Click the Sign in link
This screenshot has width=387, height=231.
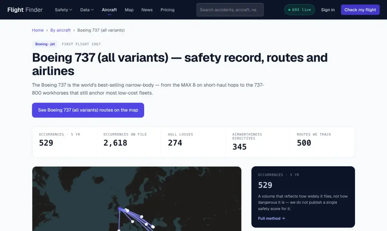(328, 10)
